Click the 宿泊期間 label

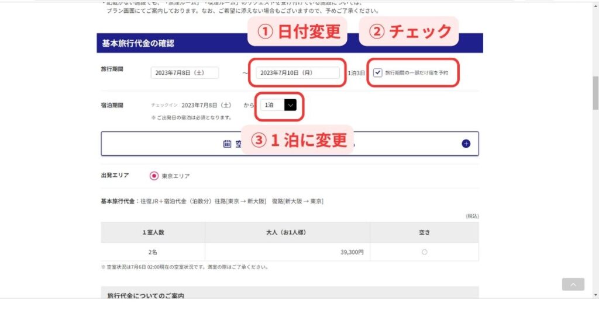coord(112,105)
